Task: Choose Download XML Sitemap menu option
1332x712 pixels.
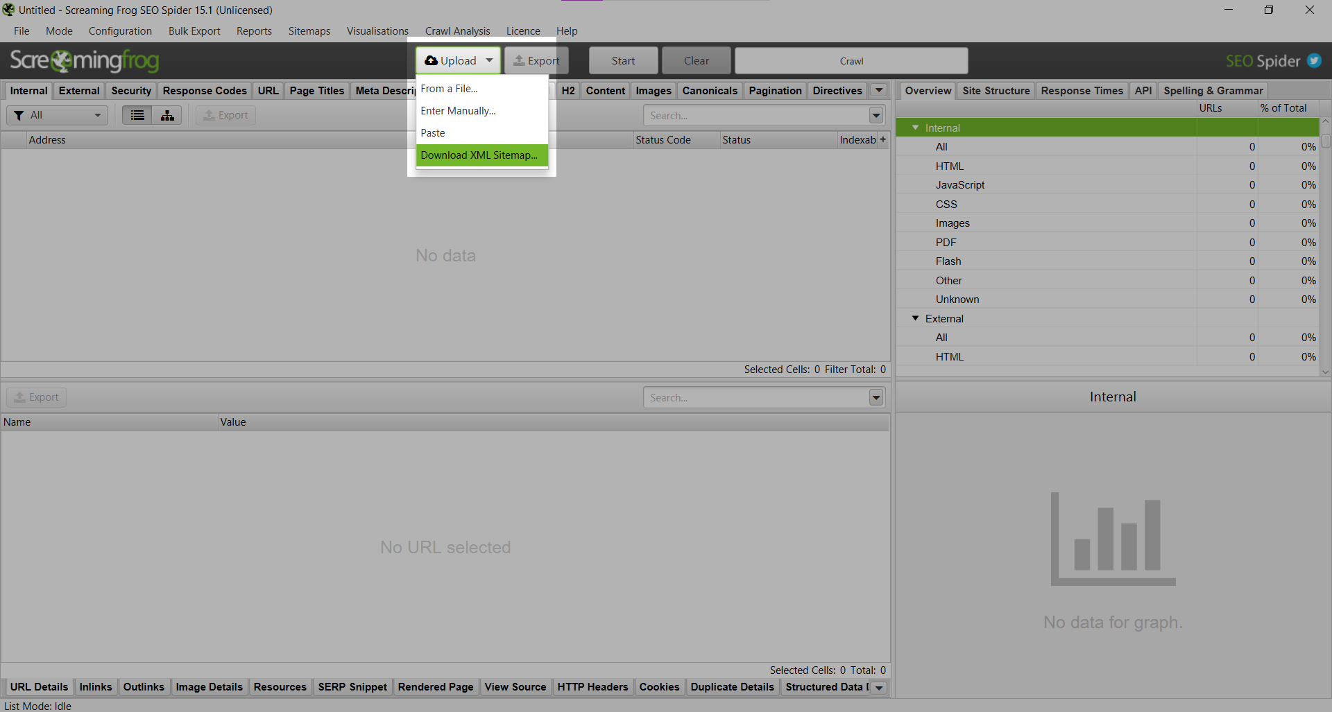Action: 479,155
